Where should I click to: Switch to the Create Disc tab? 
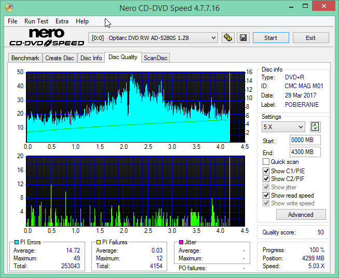pyautogui.click(x=60, y=58)
